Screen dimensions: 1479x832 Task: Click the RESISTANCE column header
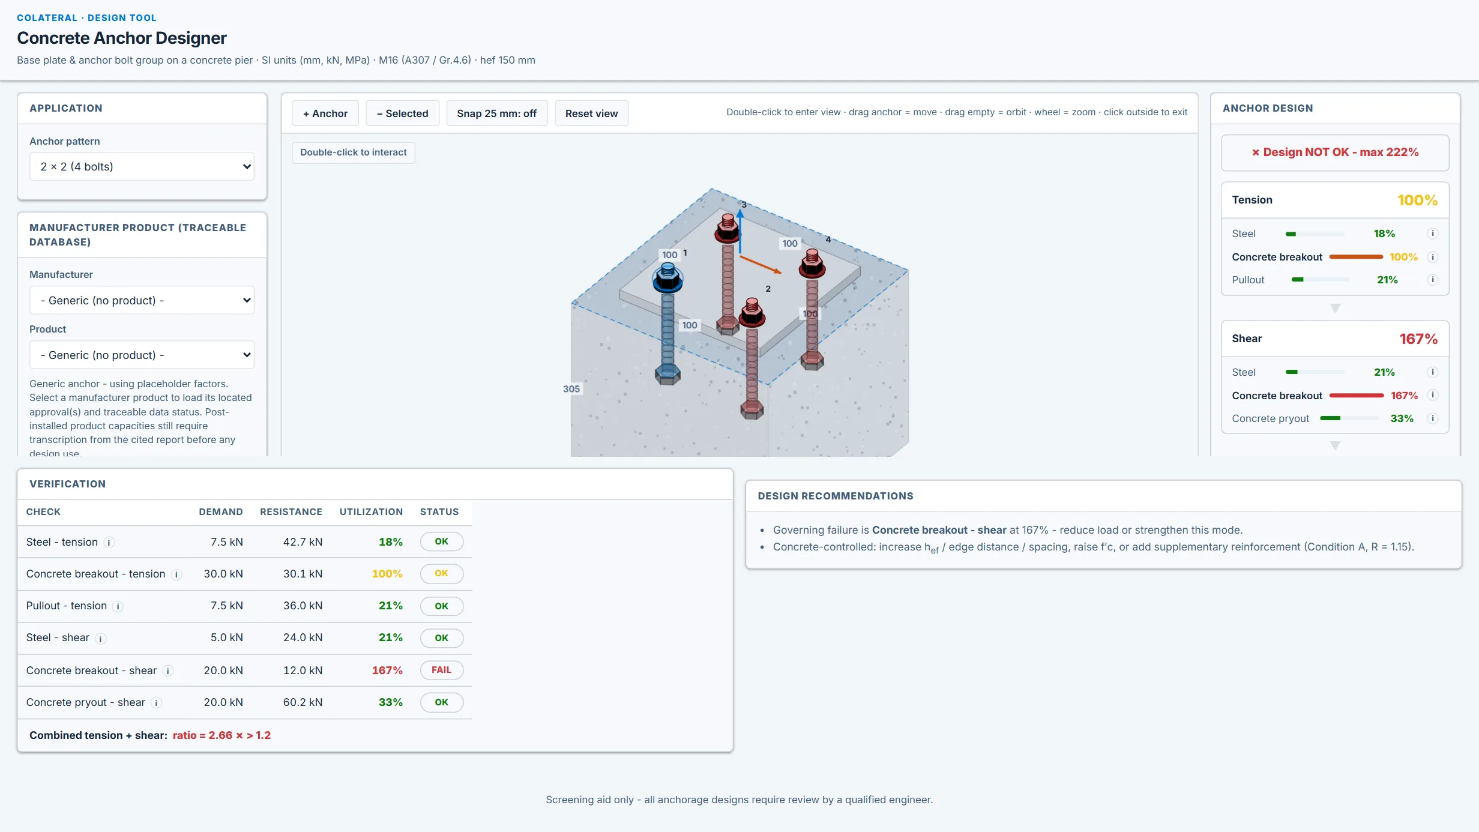click(x=291, y=512)
